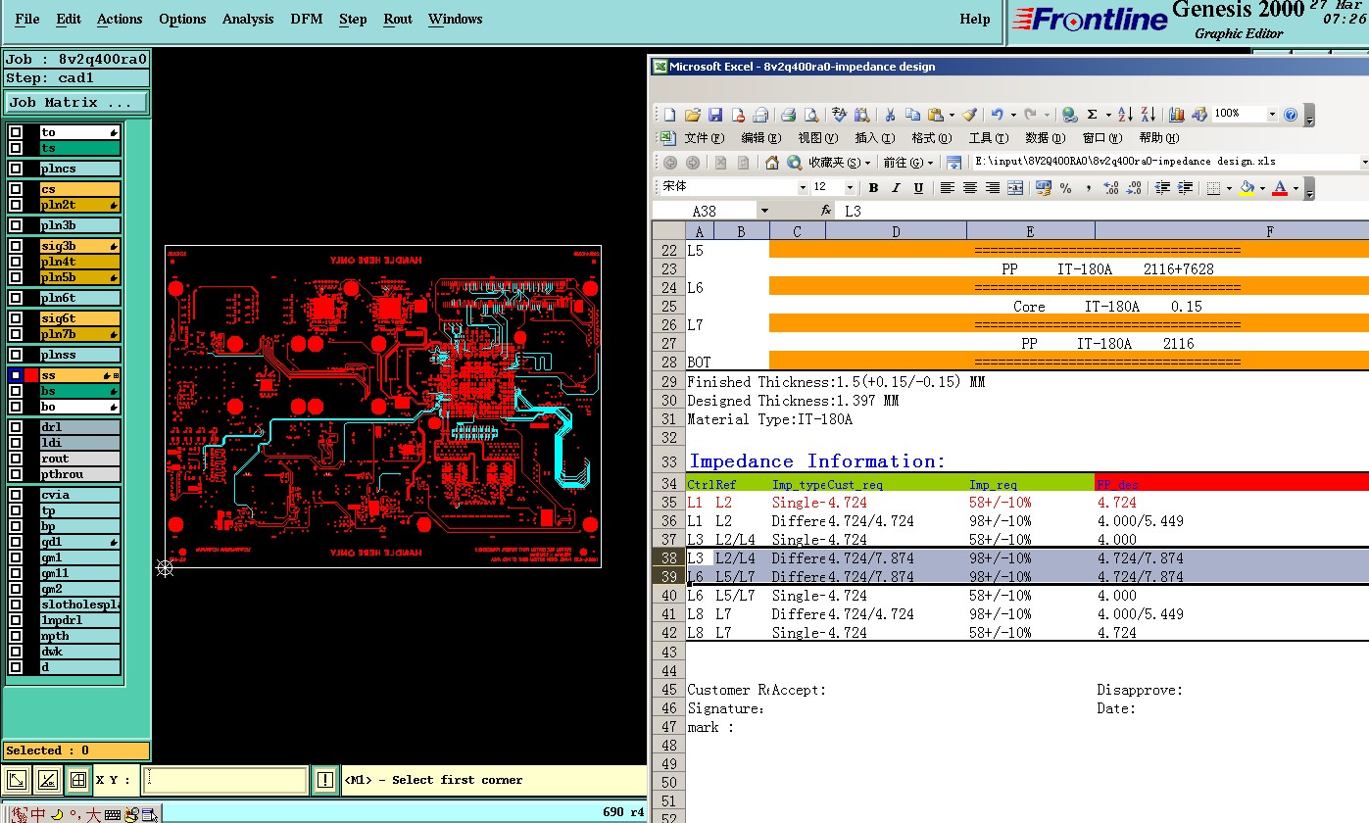Toggle the checkbox for layer sig3b
Image resolution: width=1369 pixels, height=823 pixels.
point(16,246)
